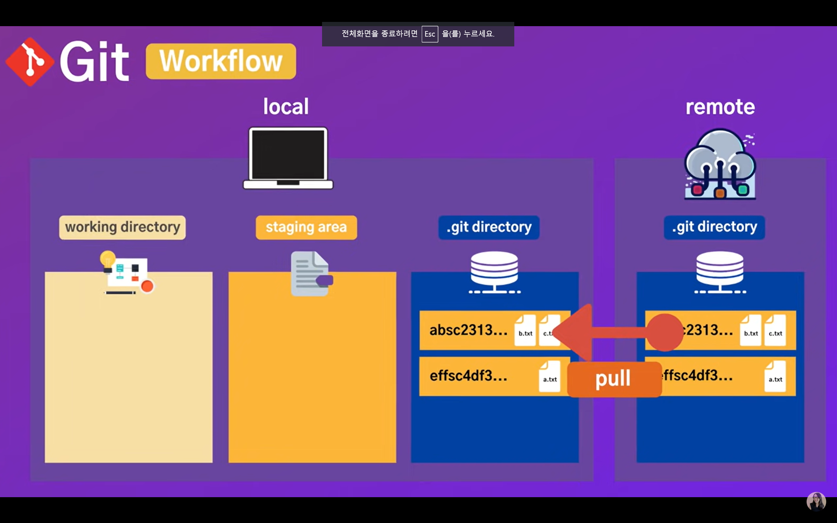Viewport: 837px width, 523px height.
Task: Click the yellow Workflow badge
Action: click(x=221, y=61)
